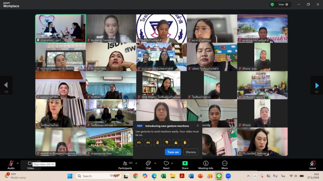This screenshot has height=181, width=323.
Task: Expand the Chat options chevron
Action: 155,163
